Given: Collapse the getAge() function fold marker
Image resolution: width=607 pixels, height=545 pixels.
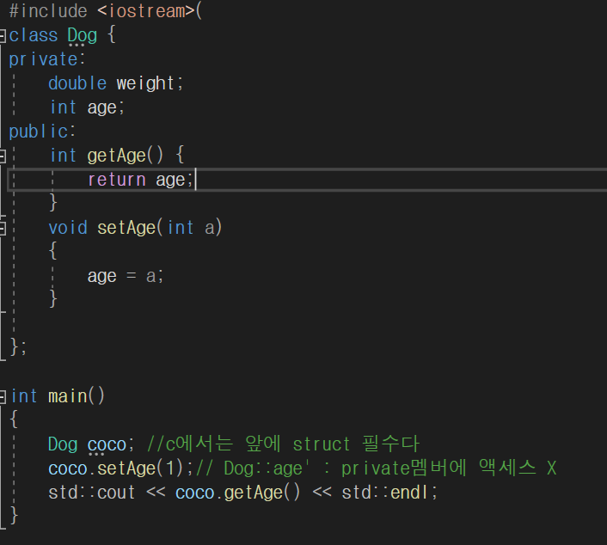Looking at the screenshot, I should point(3,156).
